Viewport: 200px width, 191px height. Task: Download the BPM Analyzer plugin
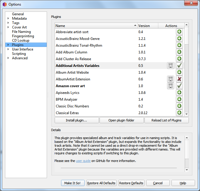pyautogui.click(x=179, y=99)
